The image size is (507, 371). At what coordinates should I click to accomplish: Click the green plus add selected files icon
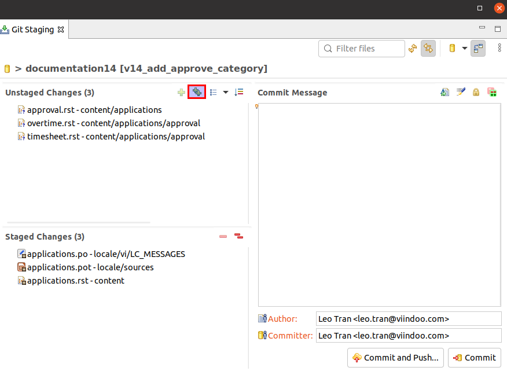pyautogui.click(x=181, y=92)
